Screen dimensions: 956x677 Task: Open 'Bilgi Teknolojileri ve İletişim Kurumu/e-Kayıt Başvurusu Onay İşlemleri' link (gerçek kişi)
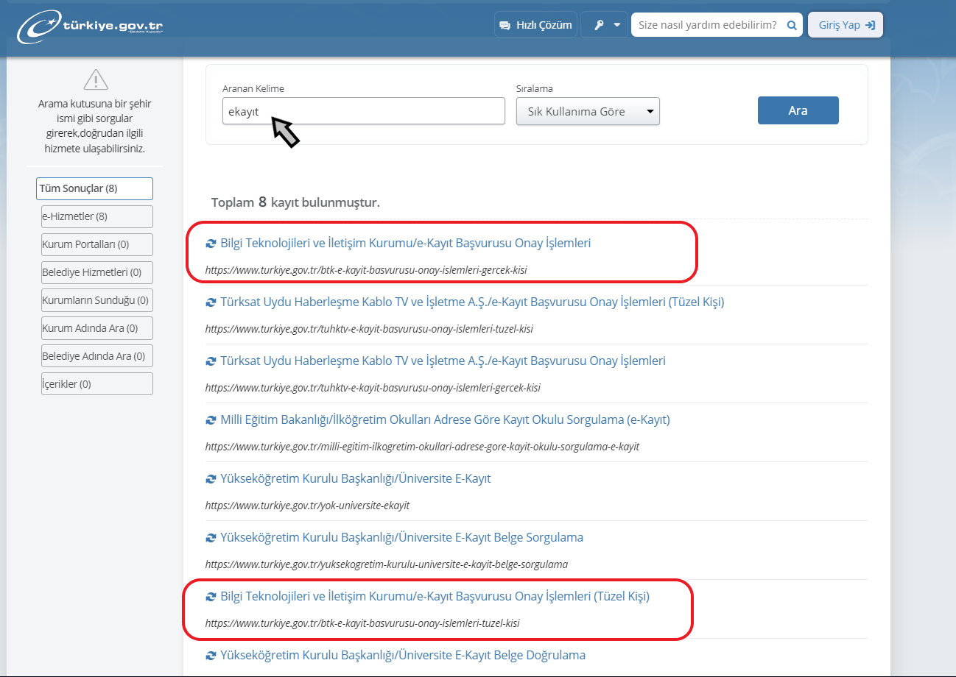(406, 243)
